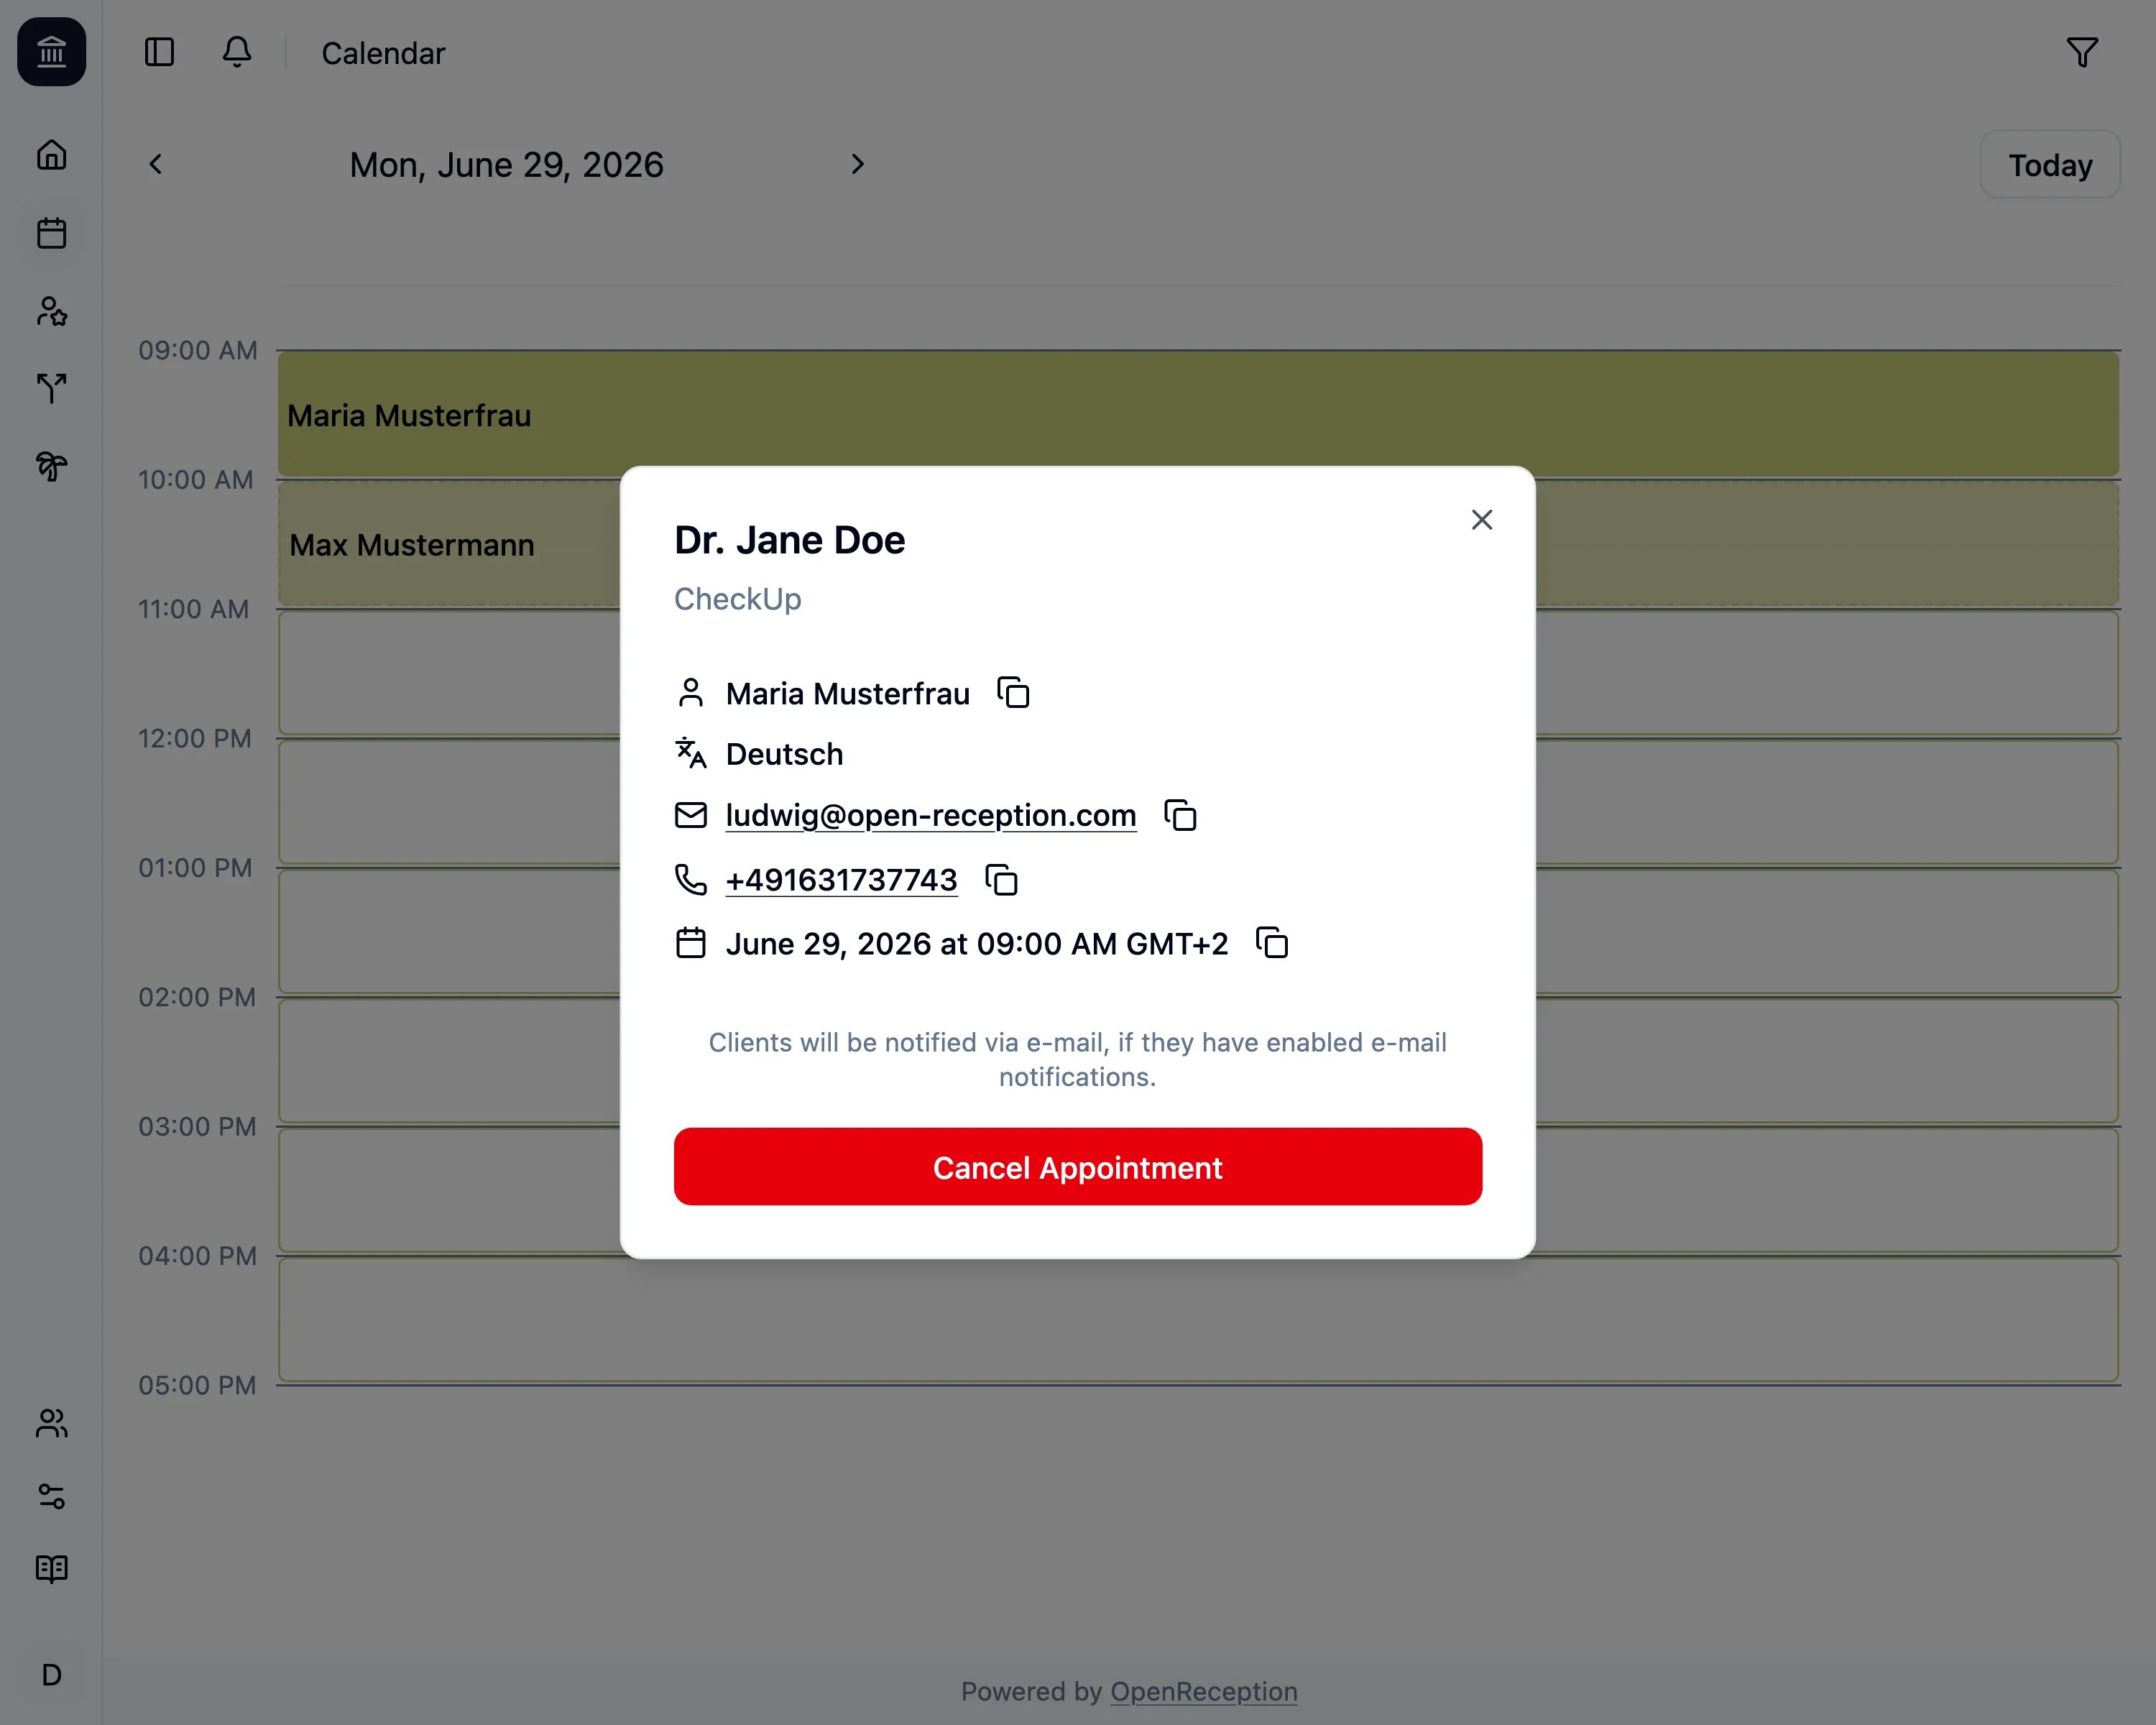Open the person-with-star sidebar icon
The height and width of the screenshot is (1725, 2156).
coord(52,311)
